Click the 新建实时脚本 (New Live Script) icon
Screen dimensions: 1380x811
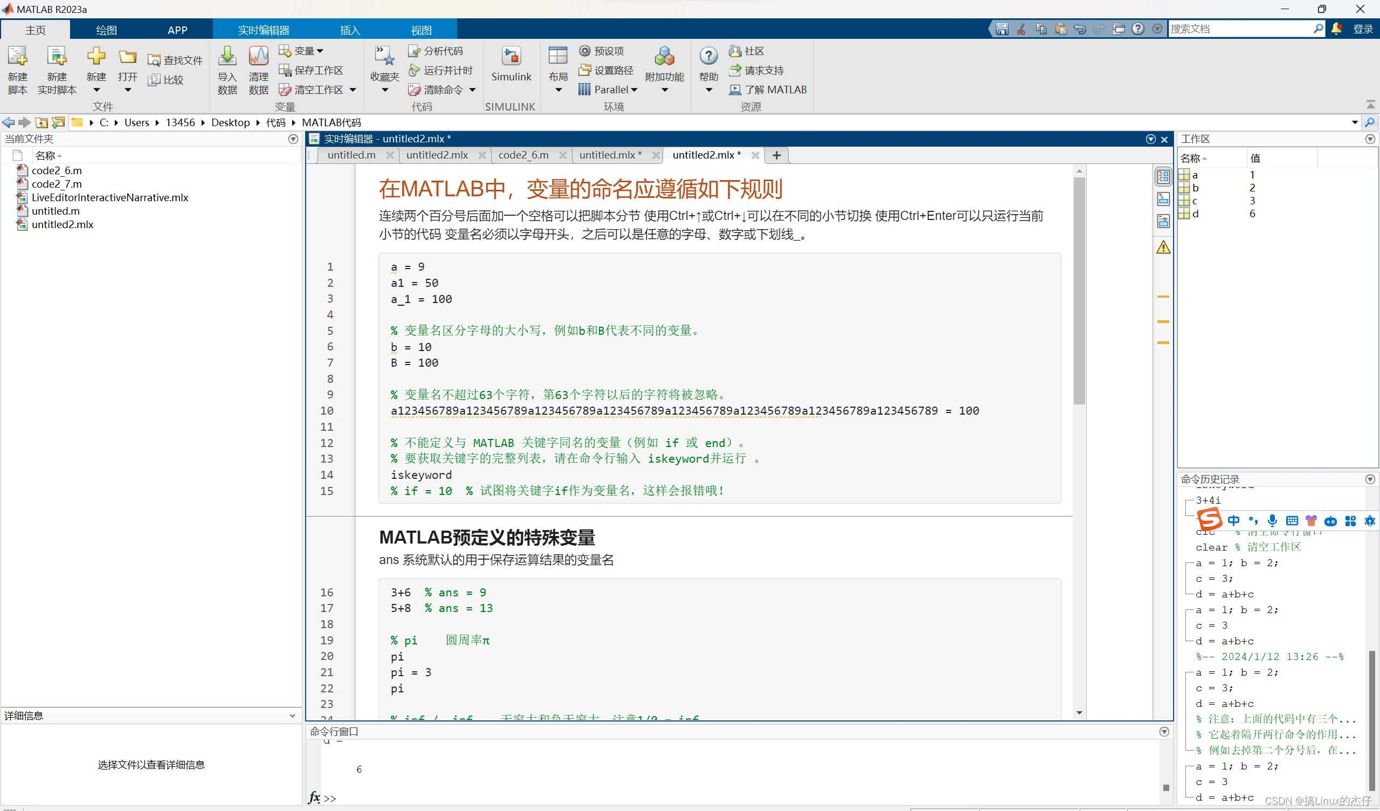(57, 57)
